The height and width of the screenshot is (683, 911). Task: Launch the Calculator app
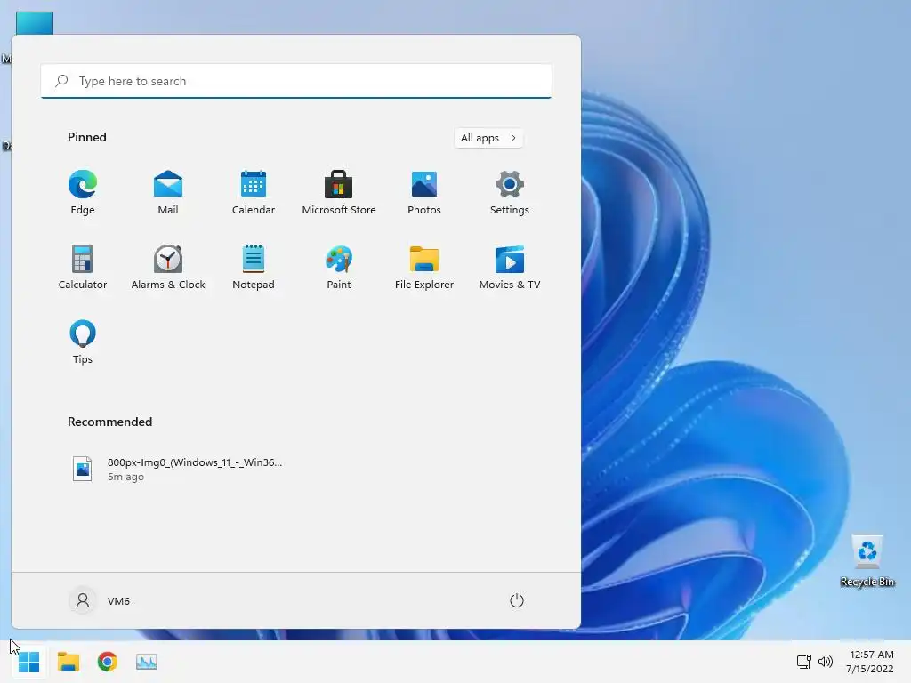click(x=83, y=267)
